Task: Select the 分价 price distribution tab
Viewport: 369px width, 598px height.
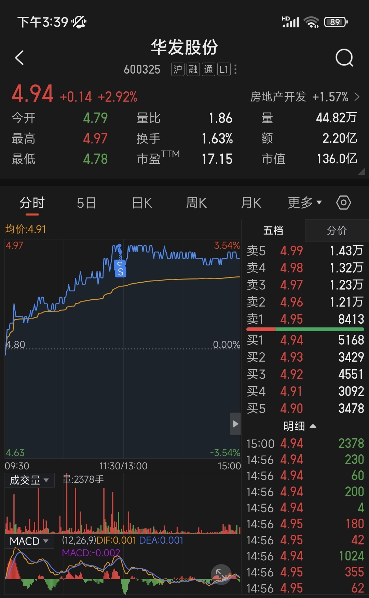Action: [x=337, y=231]
